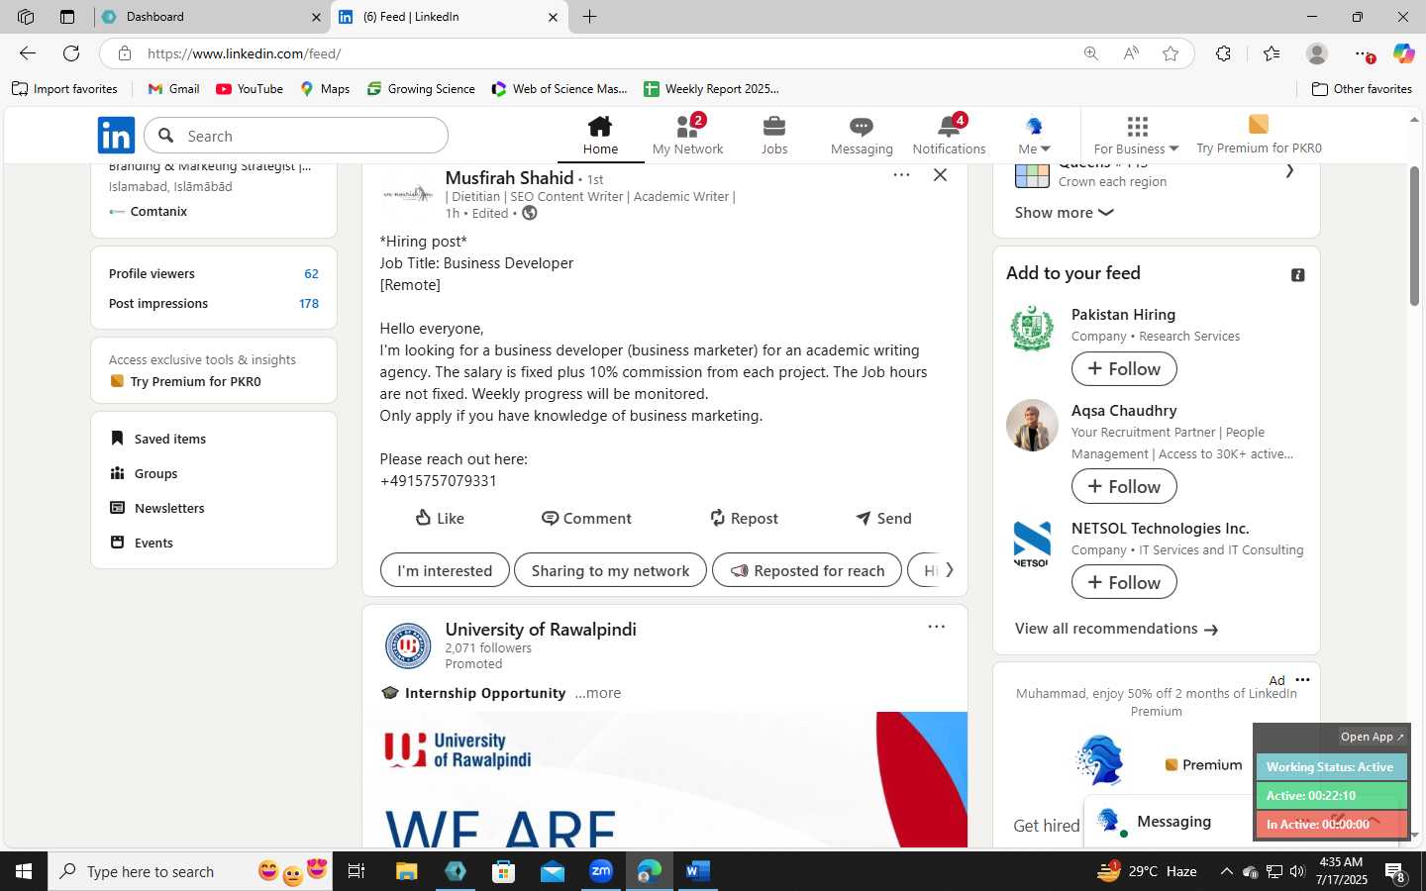Go back with browser back arrow
This screenshot has height=891, width=1426.
tap(28, 53)
